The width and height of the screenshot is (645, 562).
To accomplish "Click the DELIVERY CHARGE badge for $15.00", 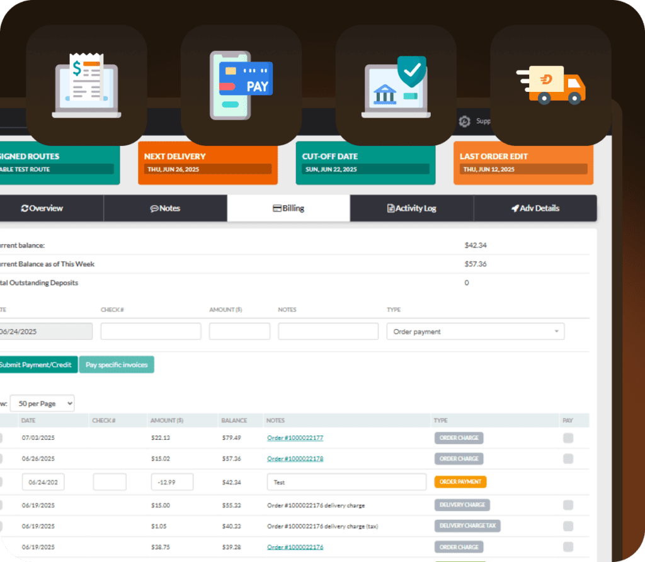I will 462,505.
